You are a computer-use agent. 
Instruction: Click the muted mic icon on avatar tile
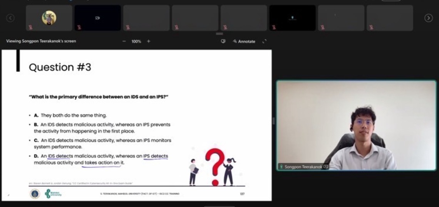30,27
